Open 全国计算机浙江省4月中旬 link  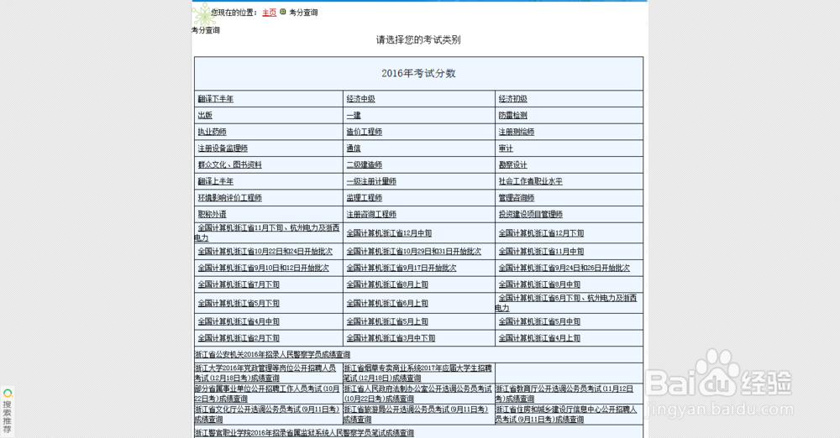coord(239,322)
